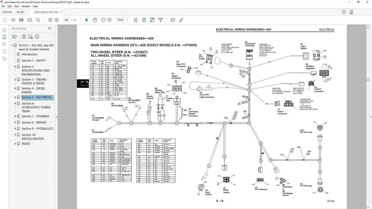This screenshot has height=209, width=372.
Task: Expand Section 5 Electrical bookmark
Action: coord(15,97)
